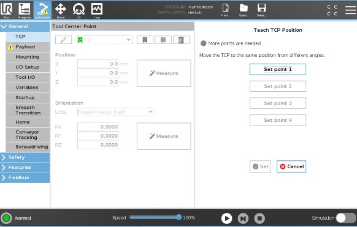357x227 pixels.
Task: Click Set point 4 button
Action: (x=278, y=121)
